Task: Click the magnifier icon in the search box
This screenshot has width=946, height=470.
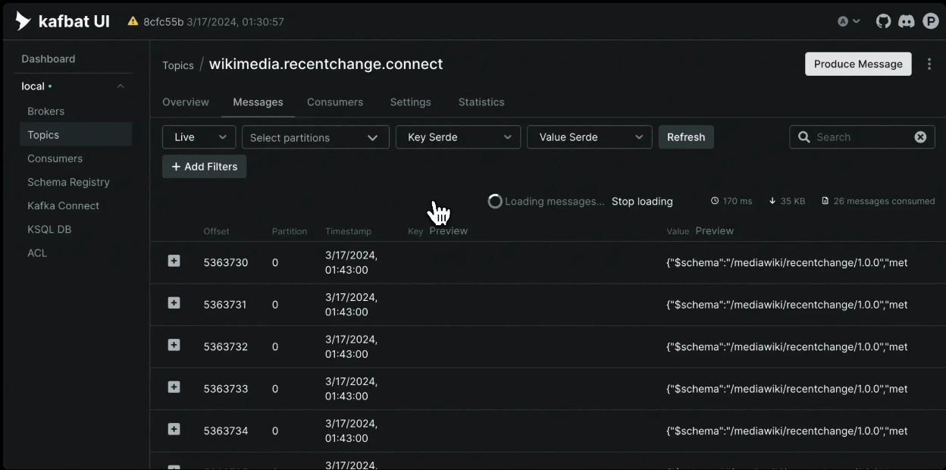Action: click(804, 137)
